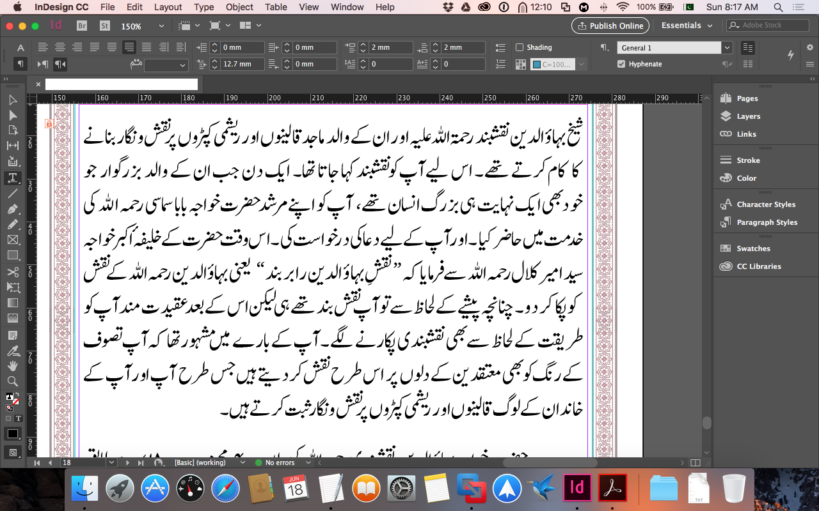This screenshot has height=511, width=819.
Task: Select the Selection tool arrow
Action: click(x=13, y=100)
